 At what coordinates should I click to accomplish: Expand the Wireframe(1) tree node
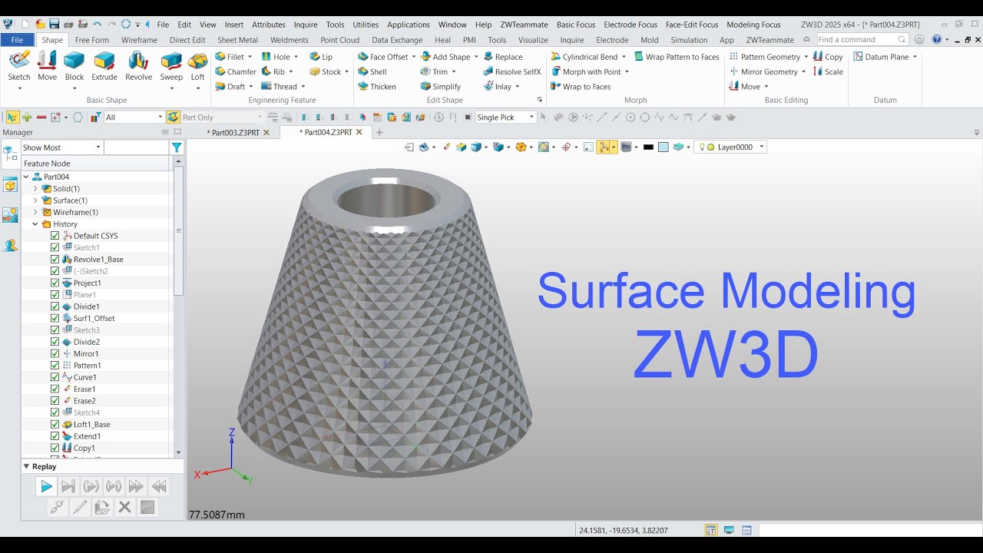pyautogui.click(x=35, y=212)
